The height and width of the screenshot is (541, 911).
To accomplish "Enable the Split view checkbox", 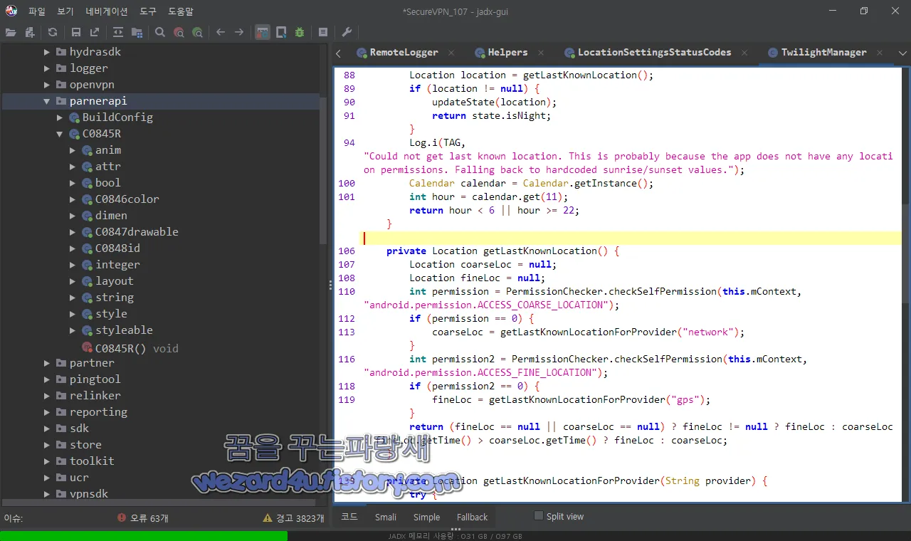I will click(x=539, y=516).
